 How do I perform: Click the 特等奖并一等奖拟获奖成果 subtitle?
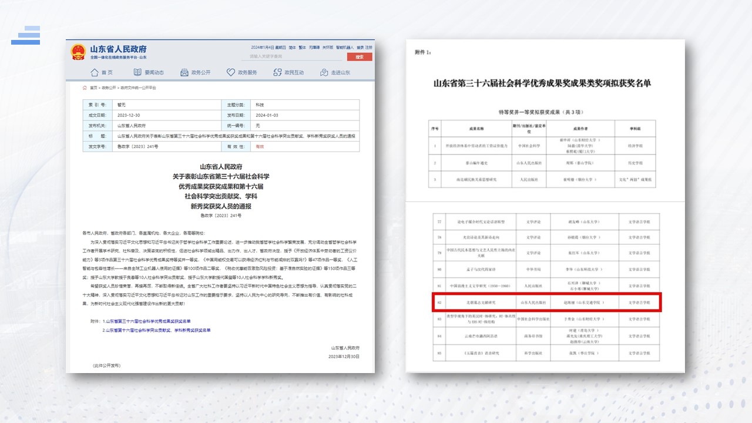542,112
